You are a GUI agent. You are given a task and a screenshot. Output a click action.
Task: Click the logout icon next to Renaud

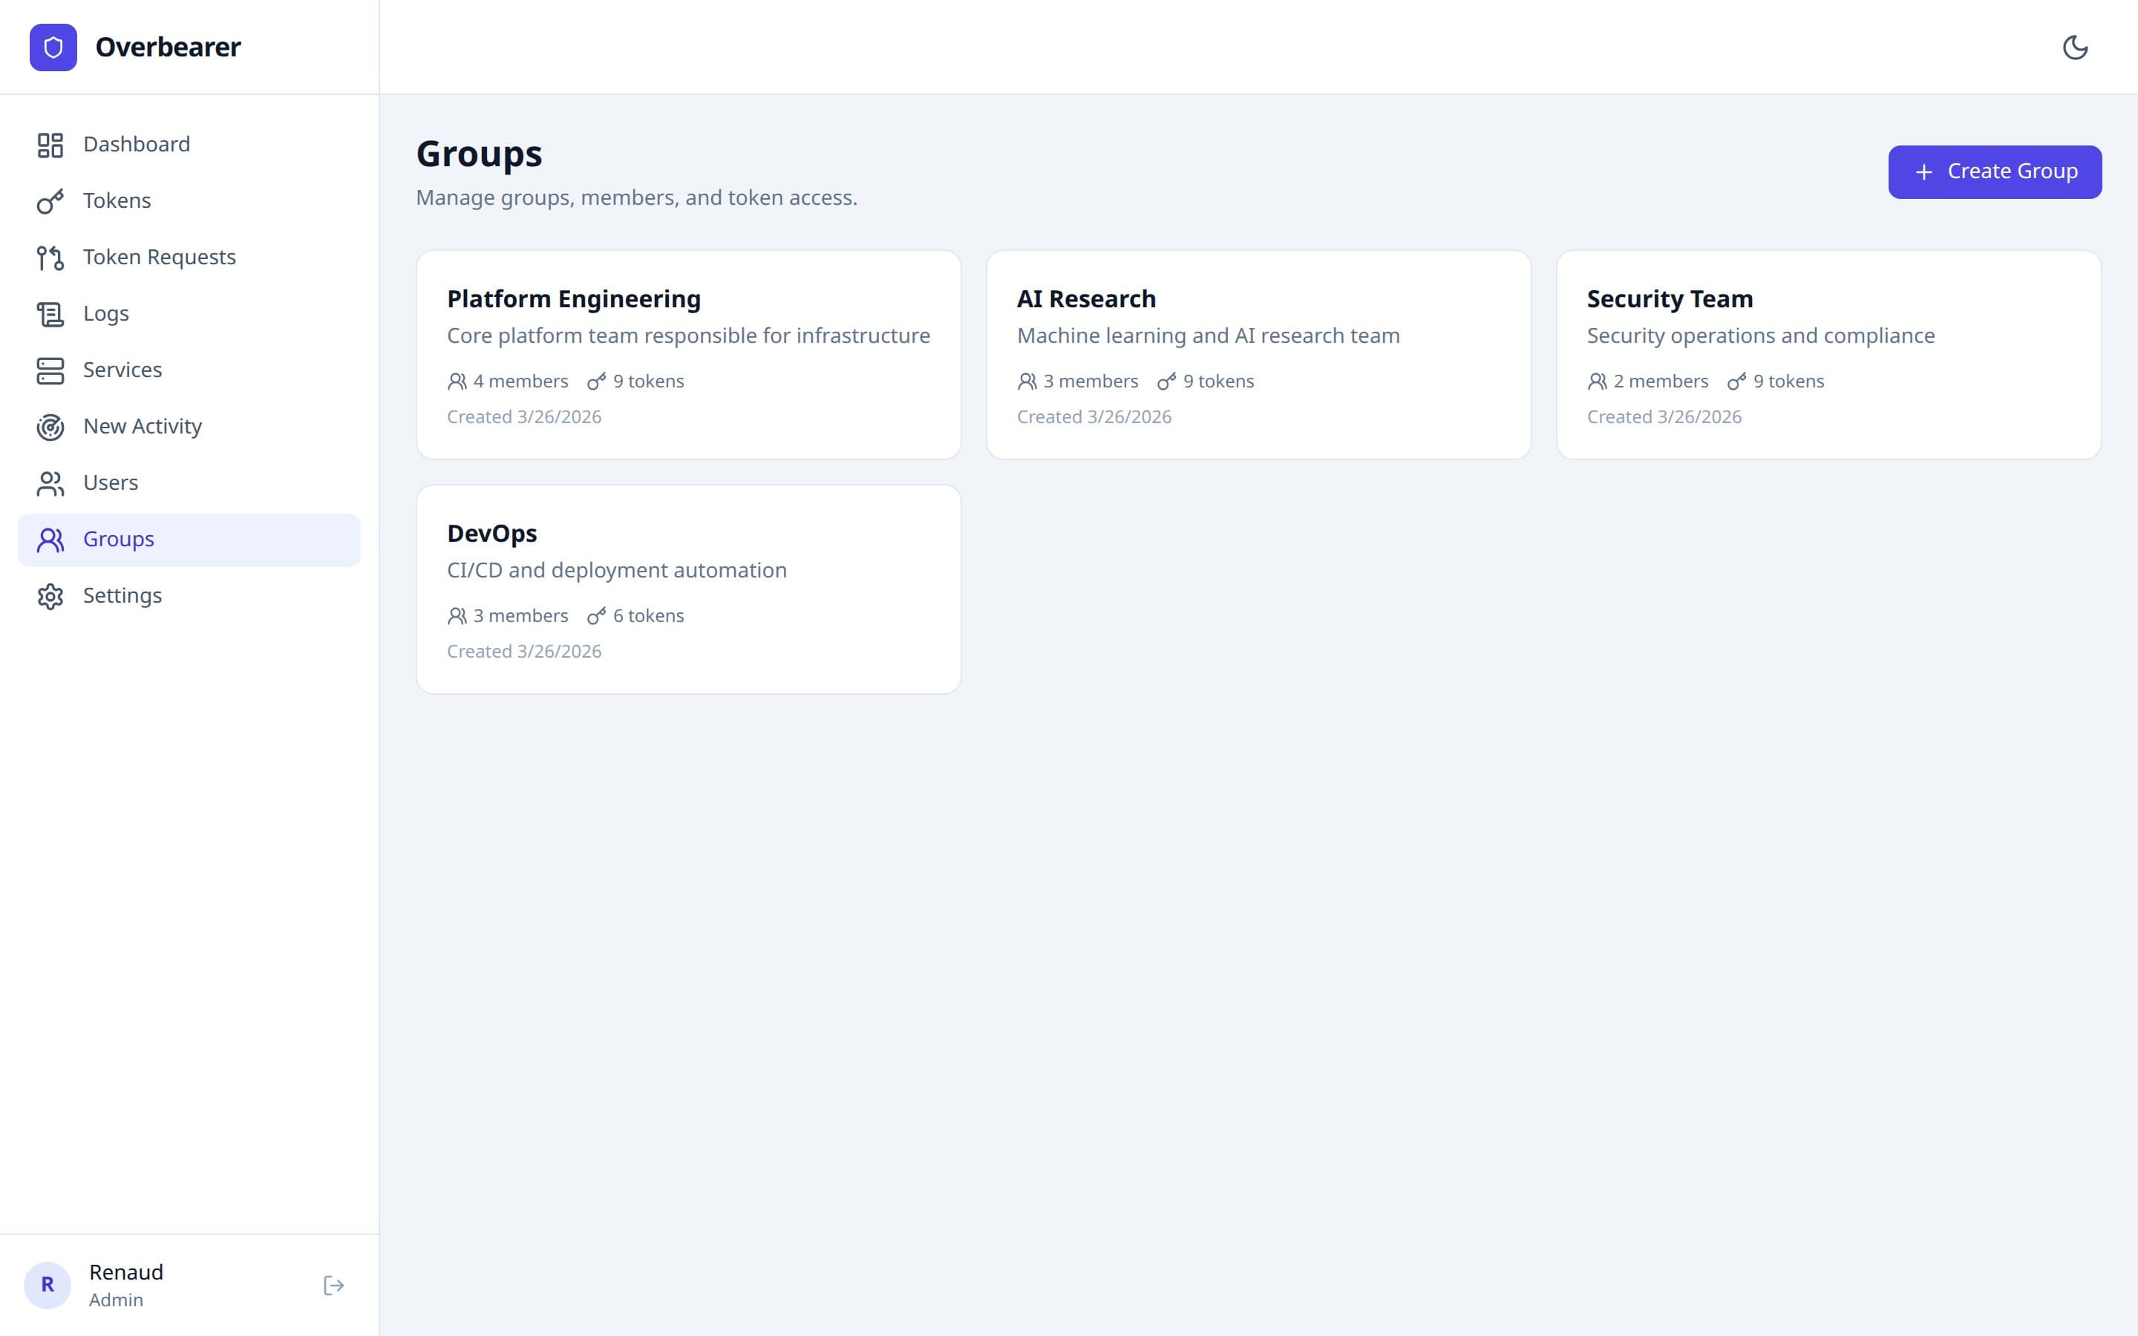pyautogui.click(x=334, y=1285)
